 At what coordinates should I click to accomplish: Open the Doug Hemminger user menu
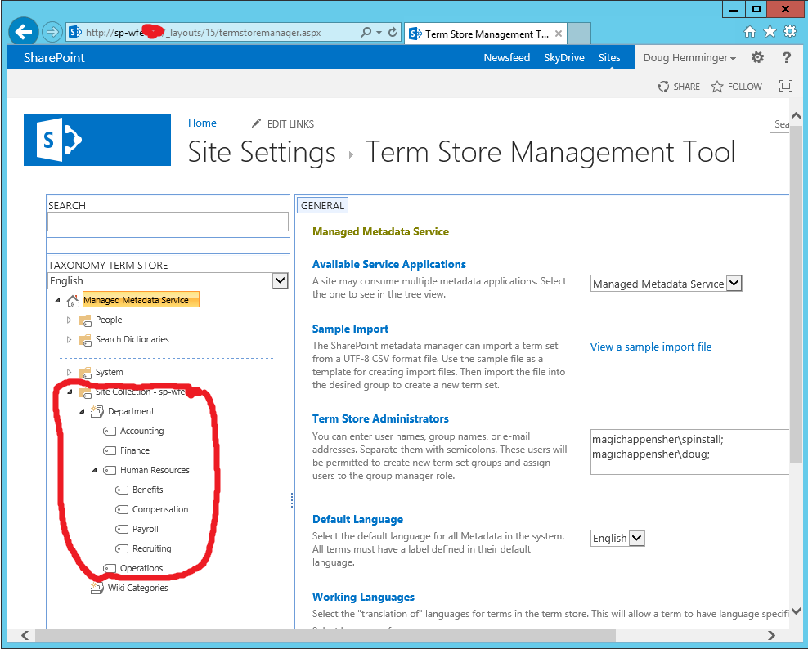pyautogui.click(x=689, y=57)
